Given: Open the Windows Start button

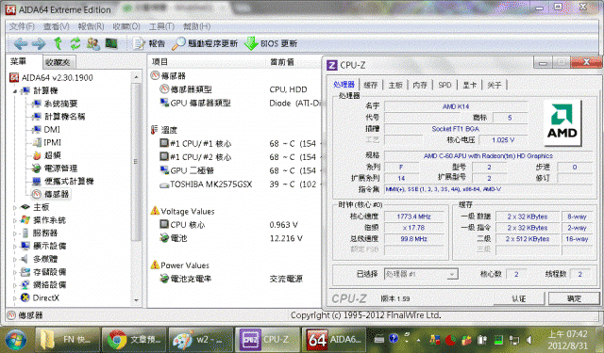Looking at the screenshot, I should [16, 340].
